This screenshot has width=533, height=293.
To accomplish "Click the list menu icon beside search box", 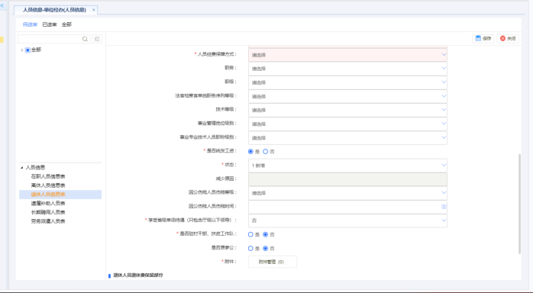I will [97, 39].
